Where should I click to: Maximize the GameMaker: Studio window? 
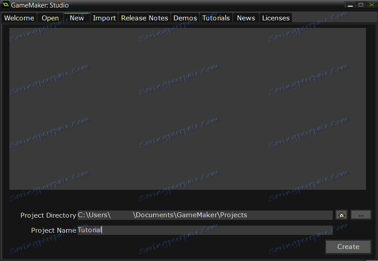point(361,5)
